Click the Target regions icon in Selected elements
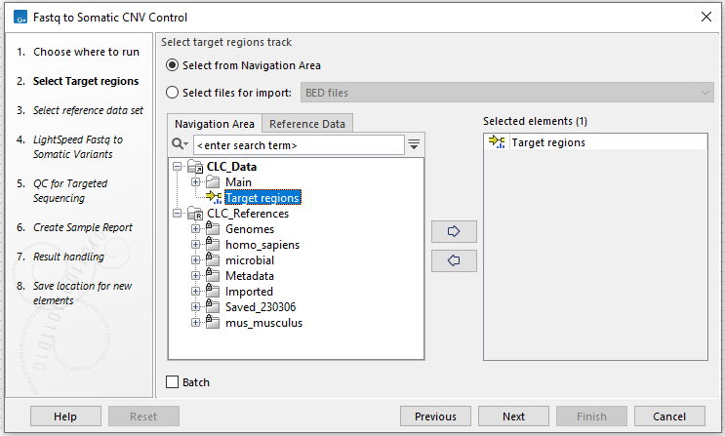Screen dimensions: 725x436 pyautogui.click(x=497, y=142)
